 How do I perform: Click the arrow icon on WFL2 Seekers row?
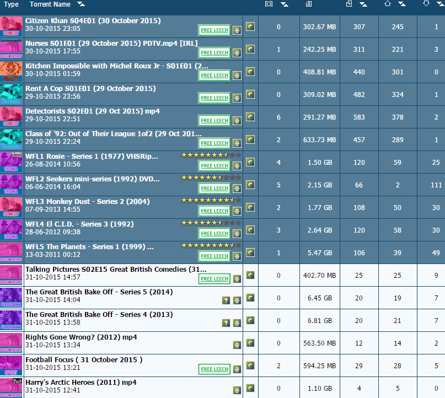[x=250, y=185]
